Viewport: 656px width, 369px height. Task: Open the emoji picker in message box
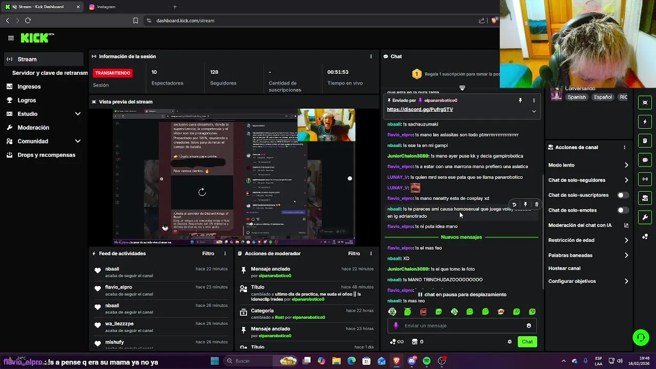[x=529, y=325]
